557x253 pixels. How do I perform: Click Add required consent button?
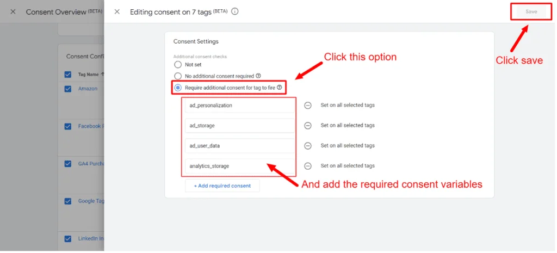pyautogui.click(x=222, y=186)
